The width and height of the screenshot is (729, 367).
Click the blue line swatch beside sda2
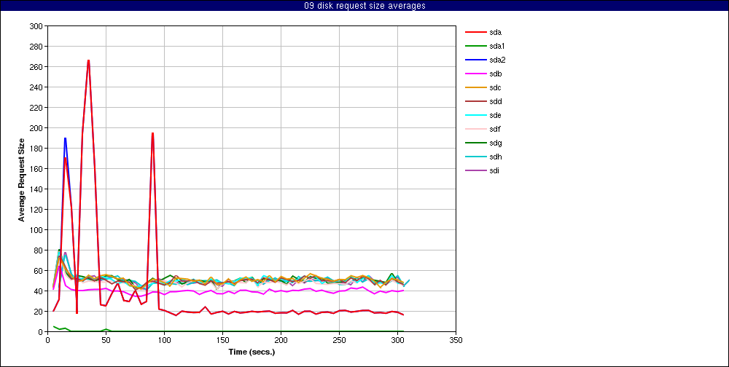475,60
